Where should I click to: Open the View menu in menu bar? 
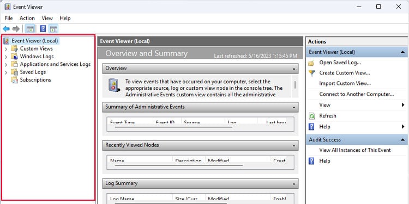coord(47,18)
